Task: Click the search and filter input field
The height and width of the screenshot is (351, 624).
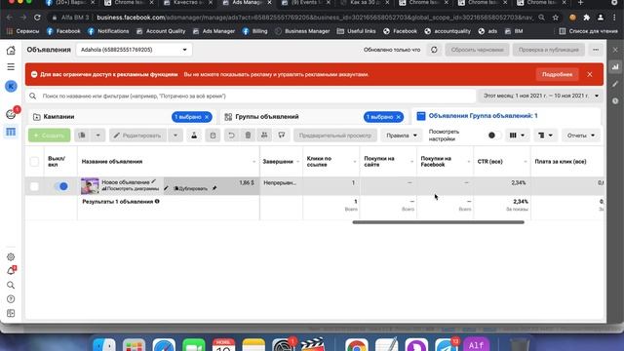Action: point(251,96)
